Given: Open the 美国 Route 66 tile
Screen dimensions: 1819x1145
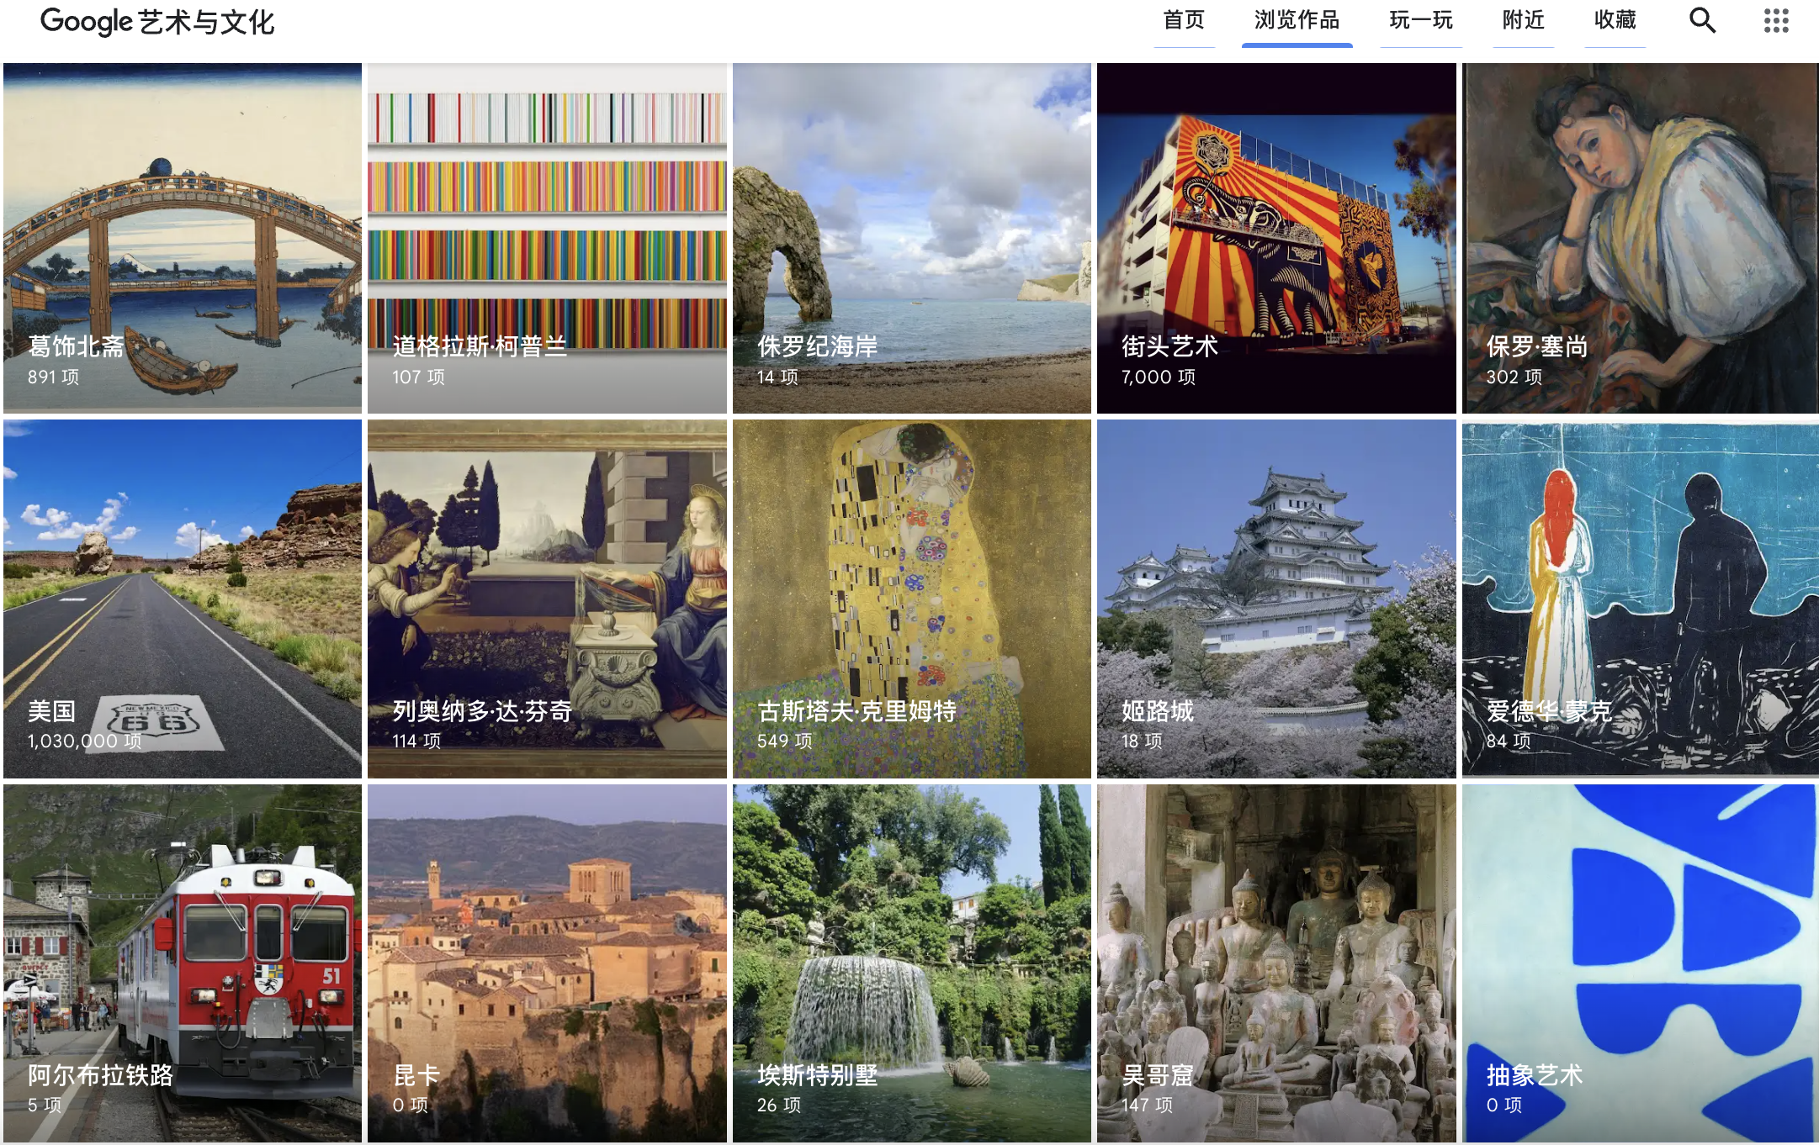Looking at the screenshot, I should 183,599.
